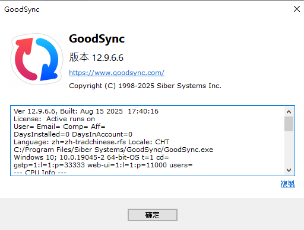Confirm with the 確定 button
This screenshot has height=230, width=304.
(x=153, y=215)
